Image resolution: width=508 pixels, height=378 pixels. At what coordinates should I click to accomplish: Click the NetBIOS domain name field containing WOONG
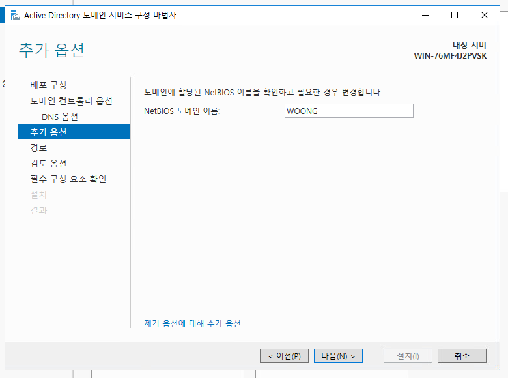coord(349,111)
